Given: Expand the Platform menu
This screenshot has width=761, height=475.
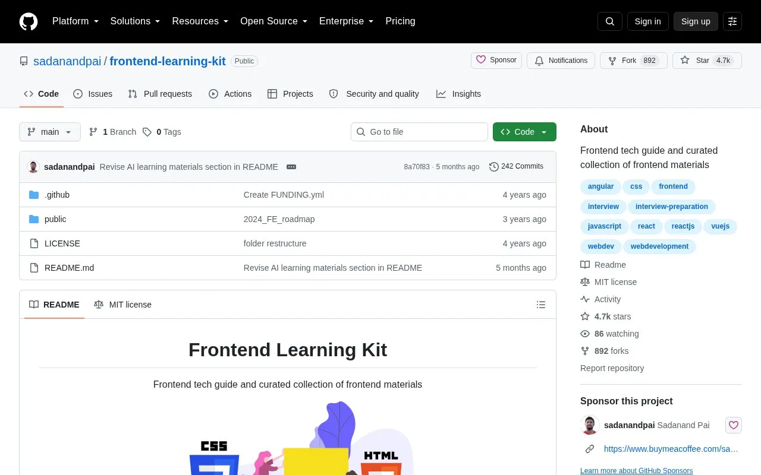Looking at the screenshot, I should coord(76,21).
